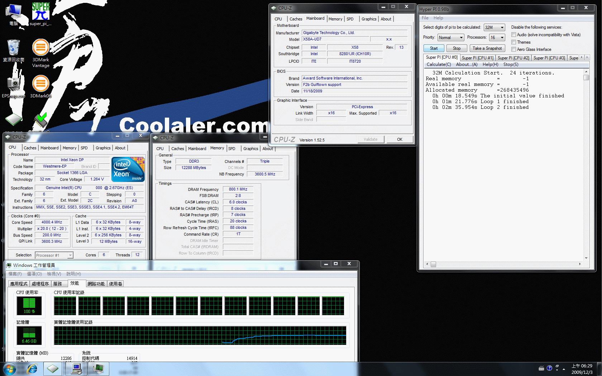602x376 pixels.
Task: Open Hyper PI Help menu
Action: (438, 18)
